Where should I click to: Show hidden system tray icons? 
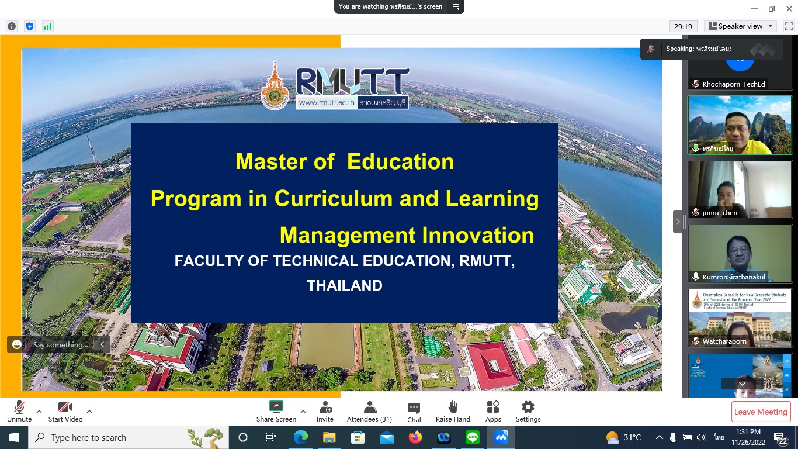point(660,437)
